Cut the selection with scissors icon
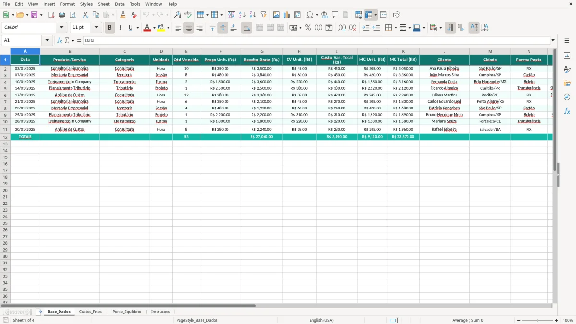The height and width of the screenshot is (324, 576). 85,15
